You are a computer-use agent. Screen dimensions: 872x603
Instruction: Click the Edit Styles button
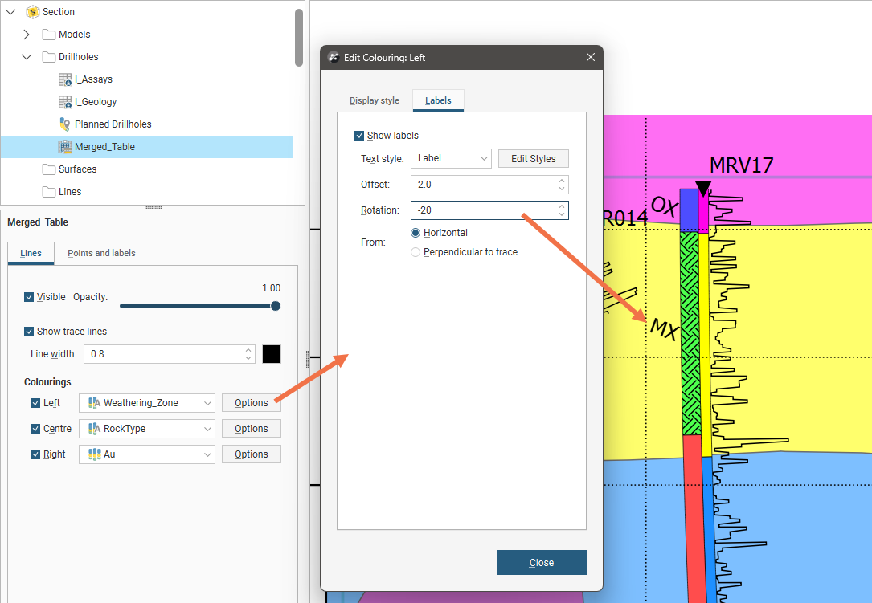pos(533,159)
